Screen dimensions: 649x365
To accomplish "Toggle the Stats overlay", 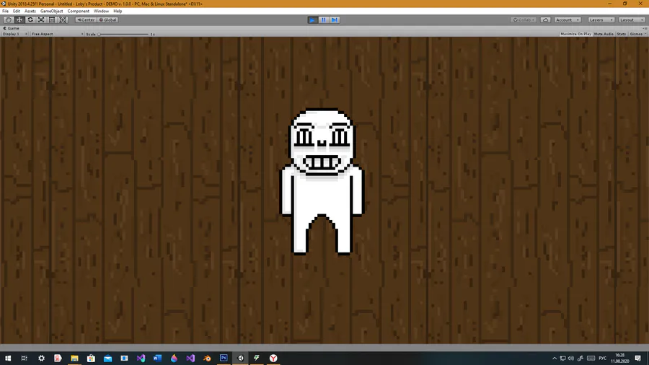I will [x=622, y=34].
